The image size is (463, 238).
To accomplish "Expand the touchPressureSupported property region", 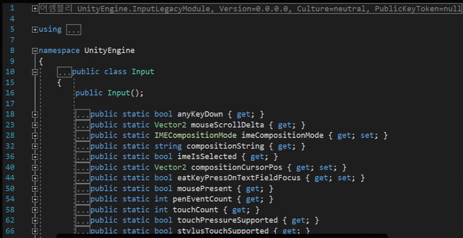I will coord(35,221).
